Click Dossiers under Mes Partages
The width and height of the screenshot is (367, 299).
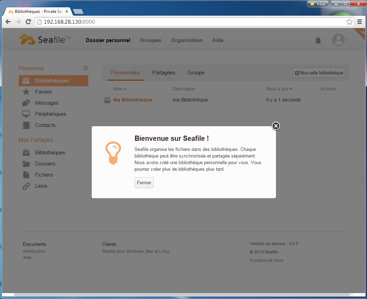(45, 164)
